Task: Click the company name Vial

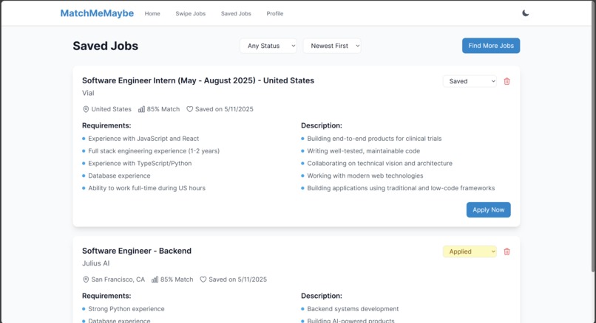Action: pos(88,93)
